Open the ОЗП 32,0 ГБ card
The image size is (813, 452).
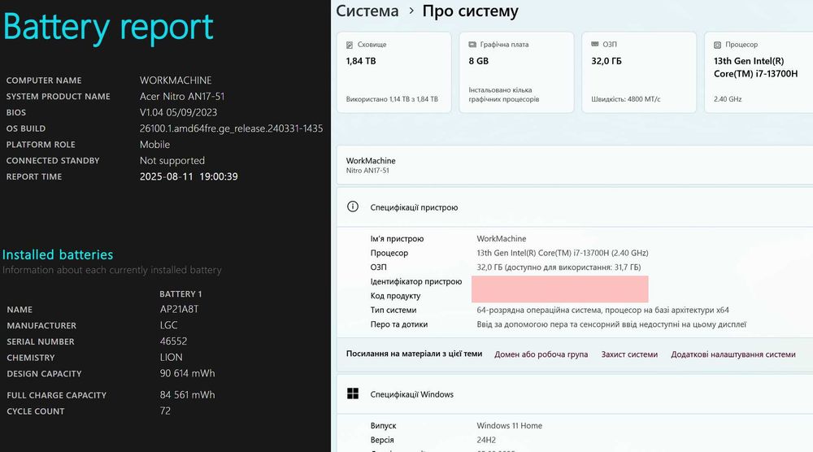639,72
